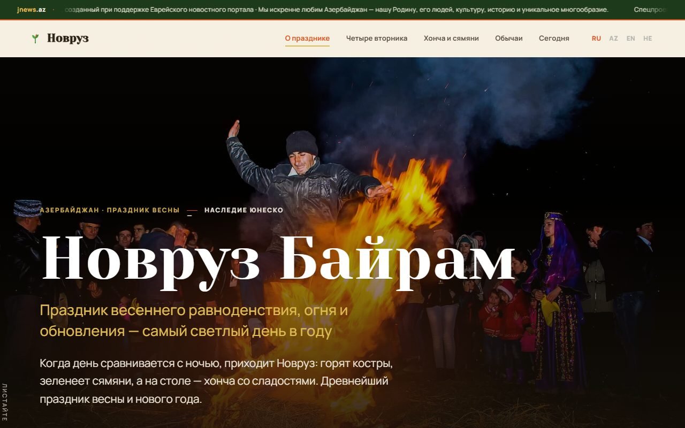Switch language to RU
685x428 pixels.
click(596, 39)
